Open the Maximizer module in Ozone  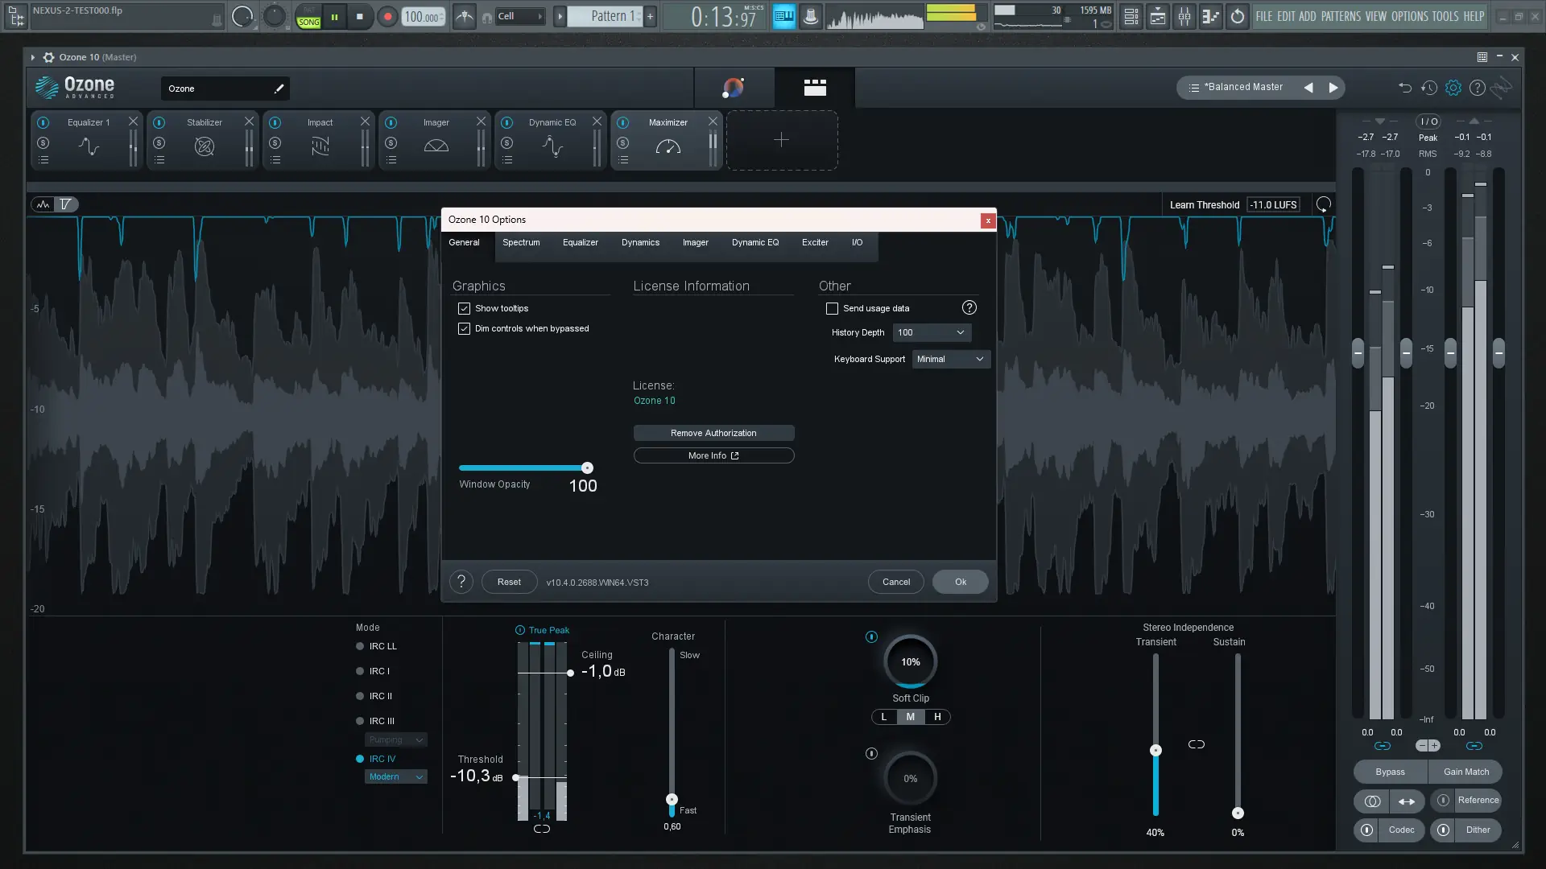coord(668,122)
